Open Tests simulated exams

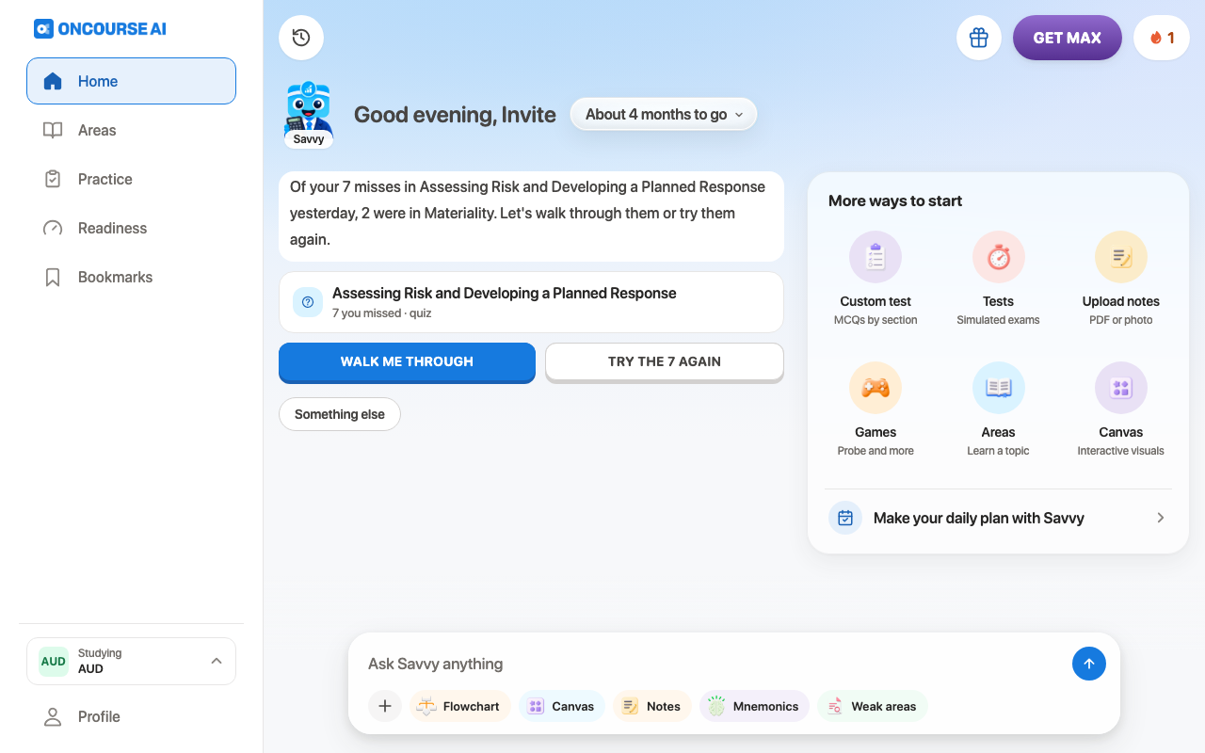coord(998,280)
